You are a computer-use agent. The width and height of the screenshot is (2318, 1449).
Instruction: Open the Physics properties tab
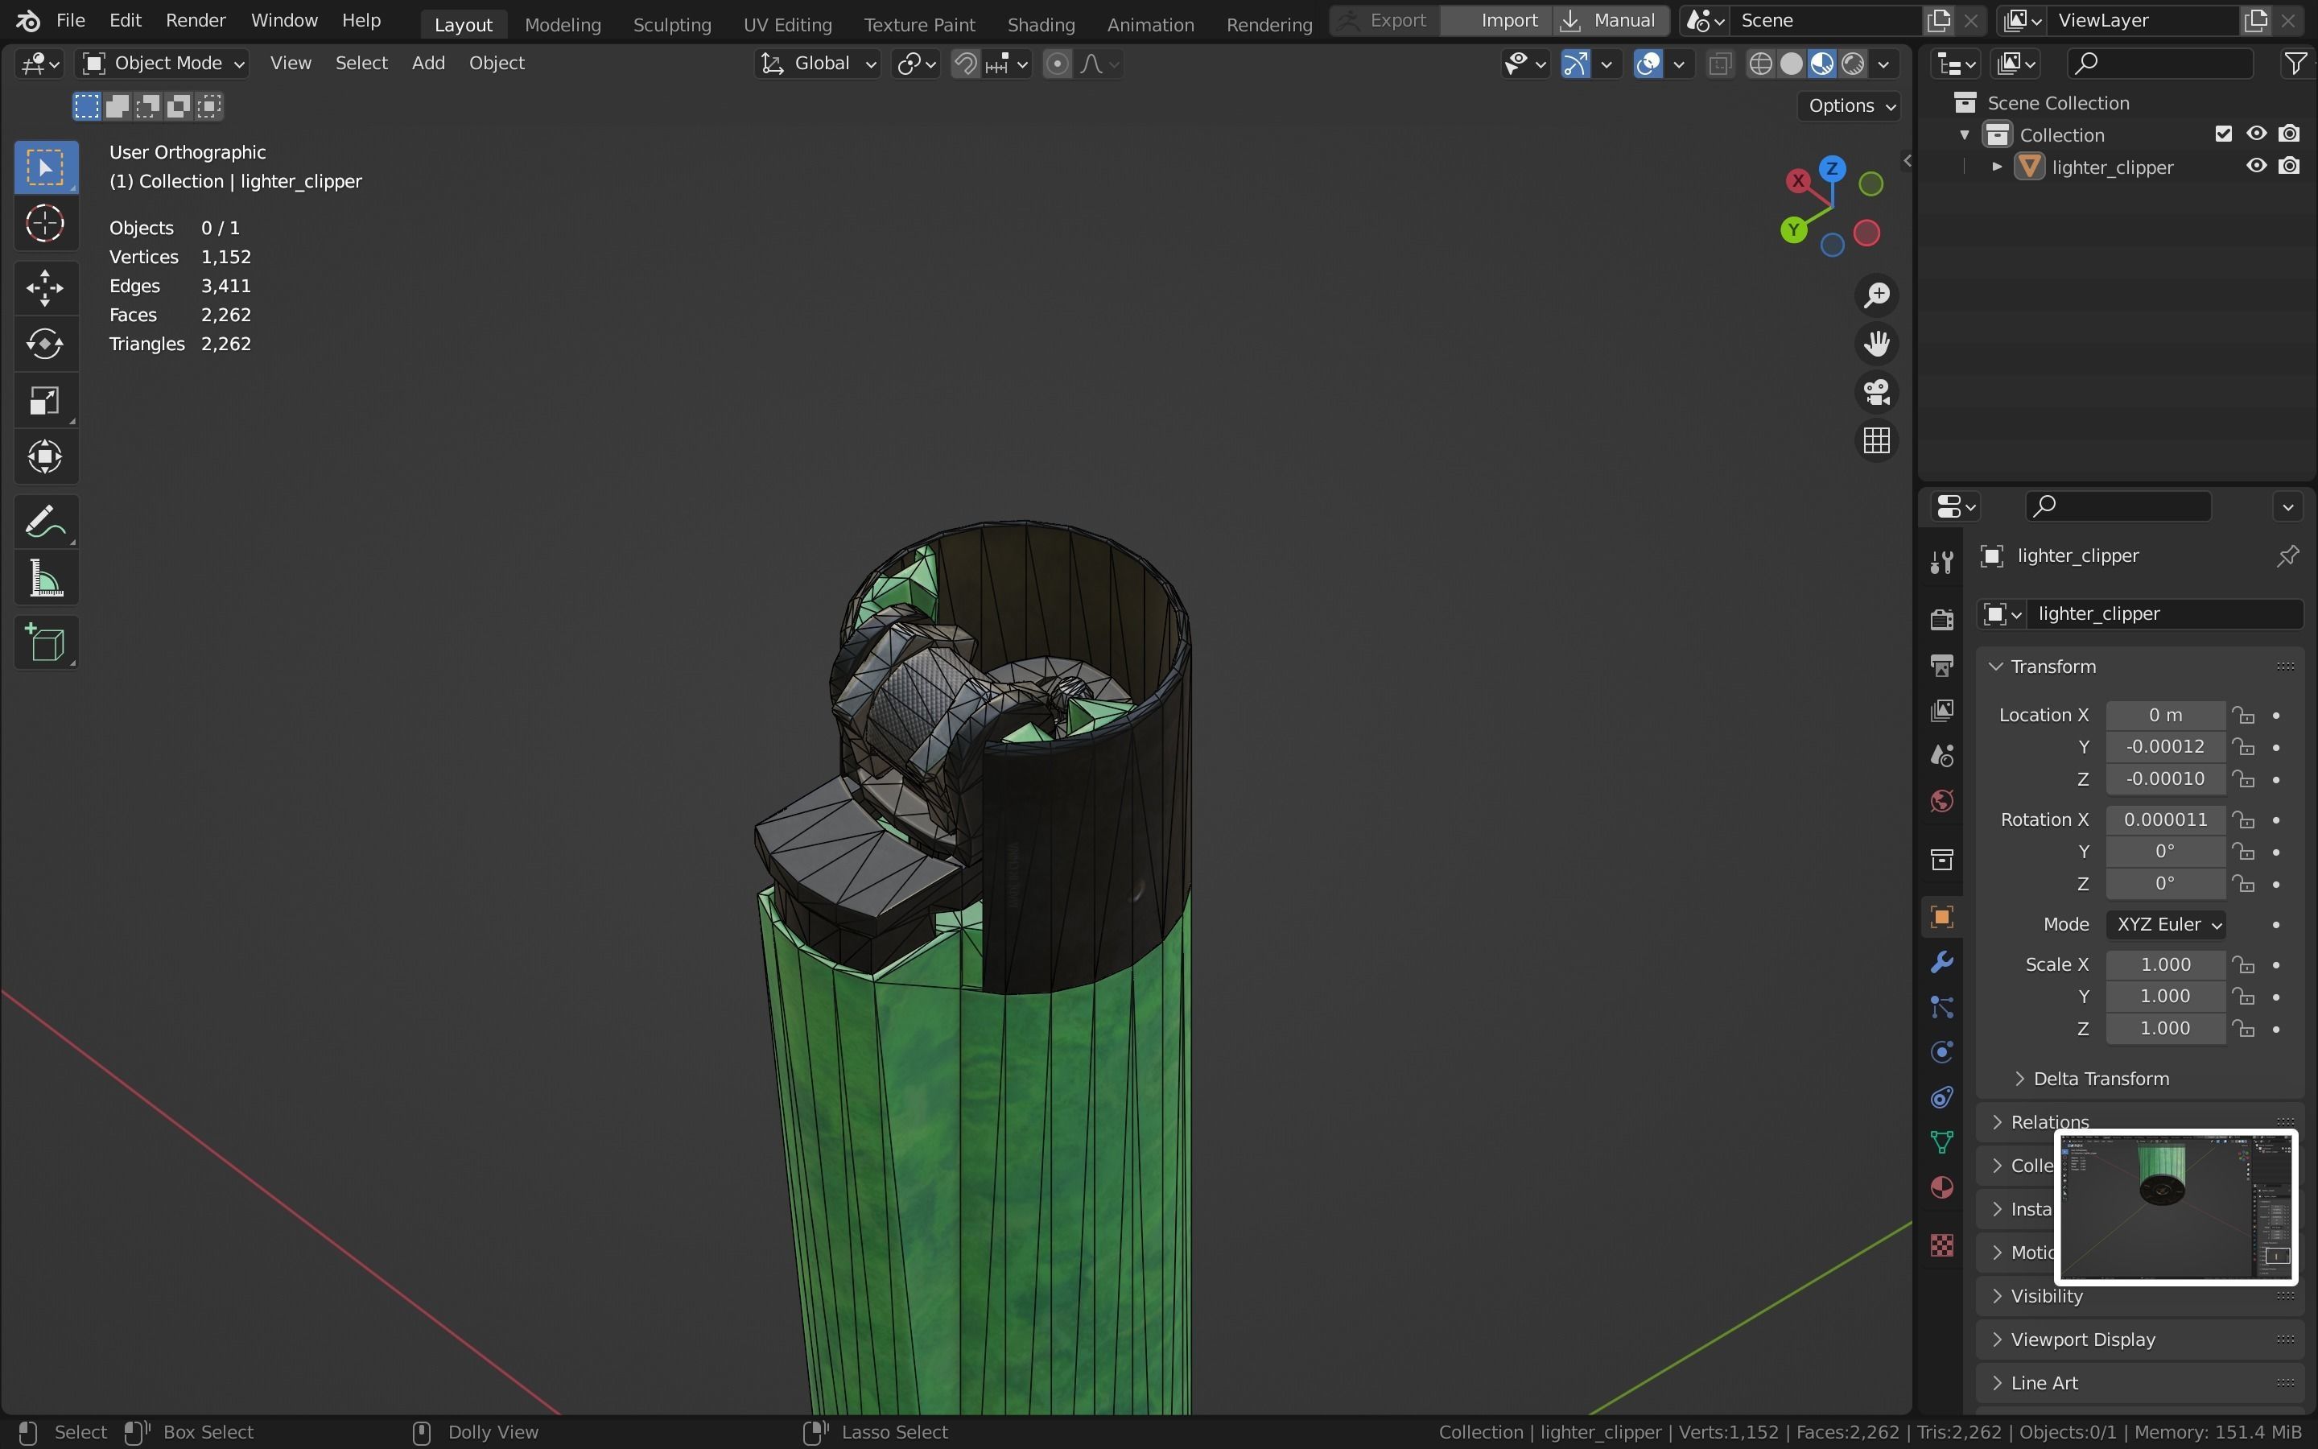[1941, 1052]
